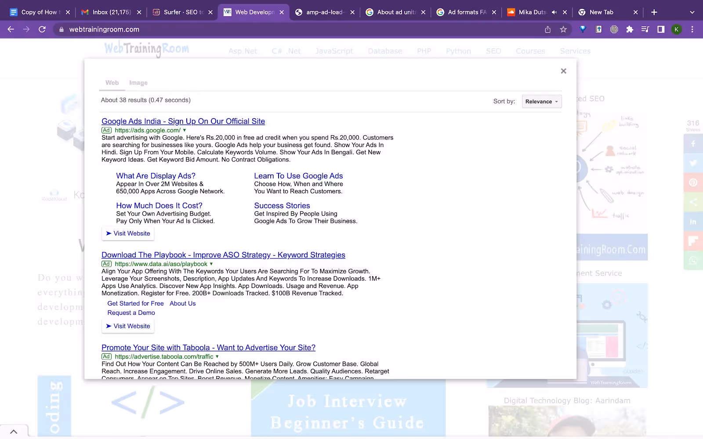The width and height of the screenshot is (703, 439).
Task: Expand data.ai playbook URL dropdown arrow
Action: point(211,264)
